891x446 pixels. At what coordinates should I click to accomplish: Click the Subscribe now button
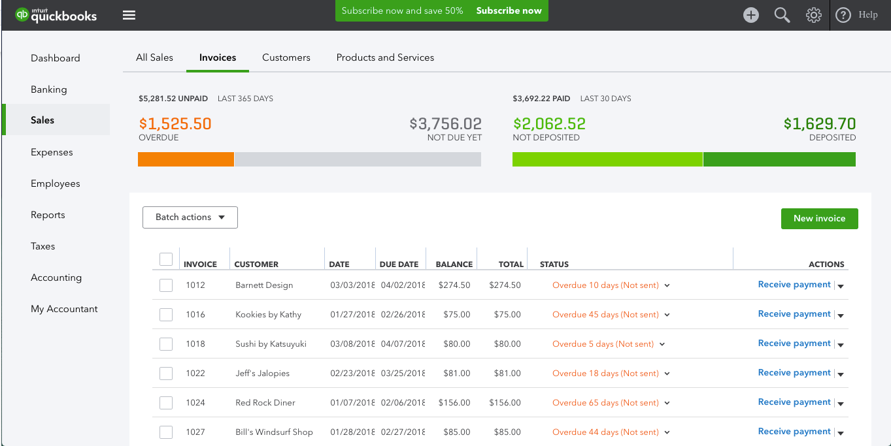click(509, 10)
